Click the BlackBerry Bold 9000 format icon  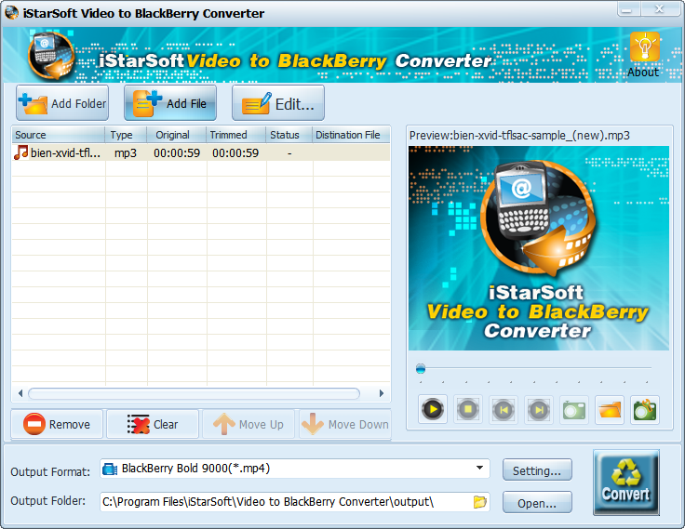click(109, 469)
